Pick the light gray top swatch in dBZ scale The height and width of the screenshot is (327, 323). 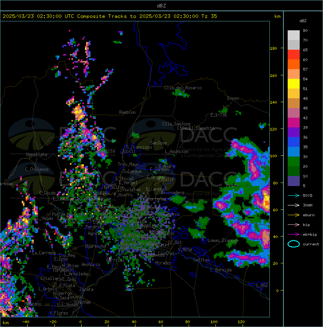tap(293, 35)
